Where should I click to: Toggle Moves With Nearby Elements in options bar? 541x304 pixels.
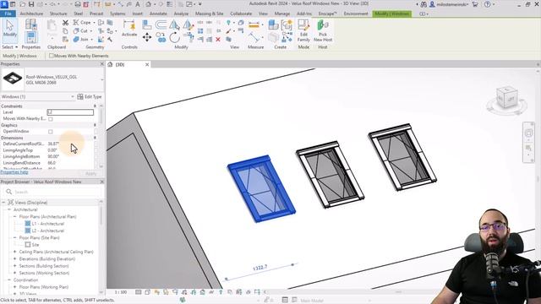(52, 56)
